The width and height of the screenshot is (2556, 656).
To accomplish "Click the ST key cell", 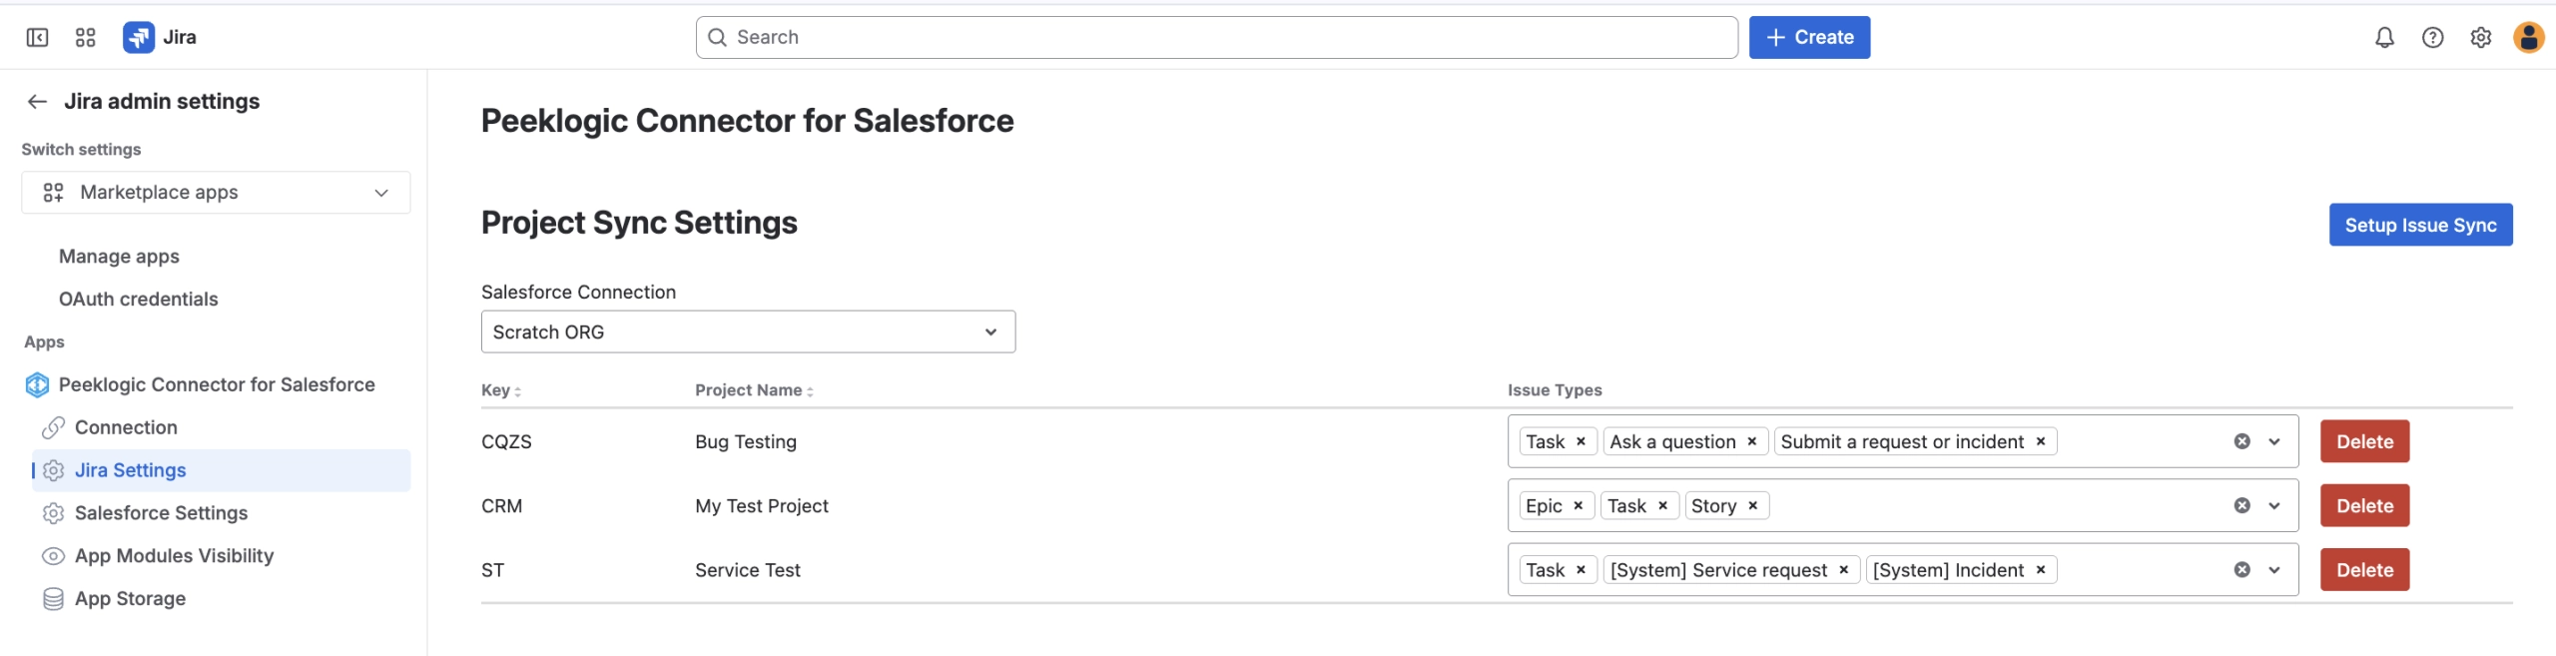I will 492,570.
